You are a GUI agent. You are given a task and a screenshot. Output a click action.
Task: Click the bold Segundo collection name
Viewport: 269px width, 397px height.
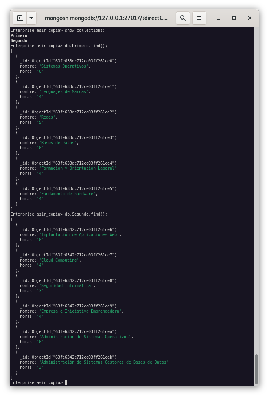[x=19, y=41]
